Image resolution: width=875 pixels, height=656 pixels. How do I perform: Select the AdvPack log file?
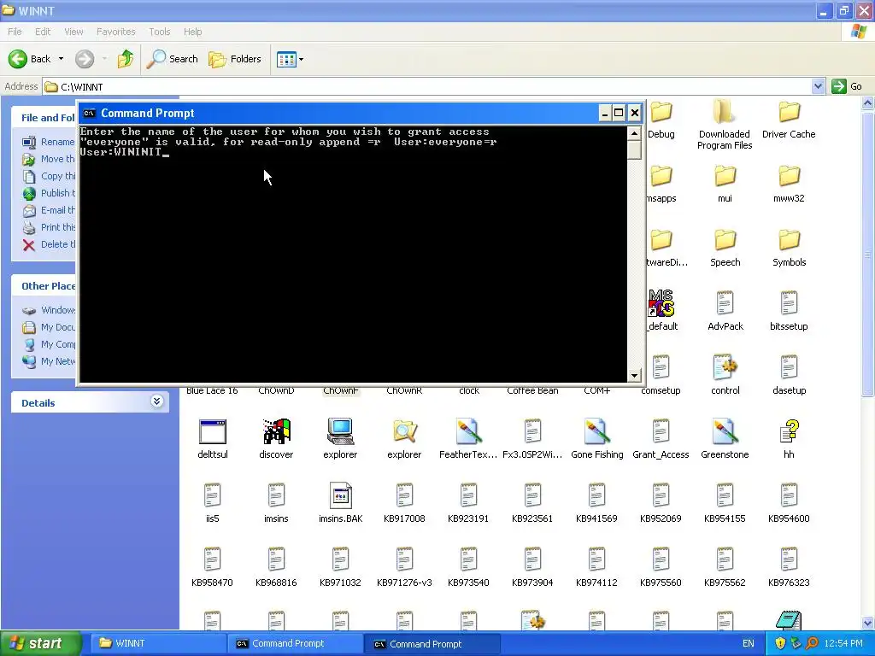click(x=725, y=303)
